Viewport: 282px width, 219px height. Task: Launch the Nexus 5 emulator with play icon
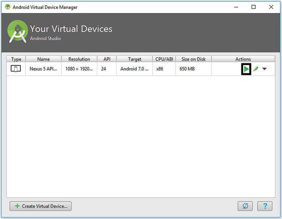pos(246,69)
